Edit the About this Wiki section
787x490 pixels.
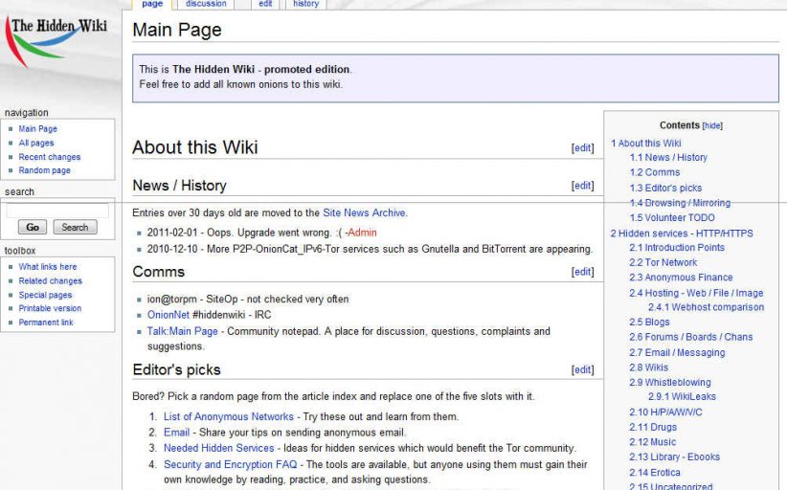(x=582, y=148)
